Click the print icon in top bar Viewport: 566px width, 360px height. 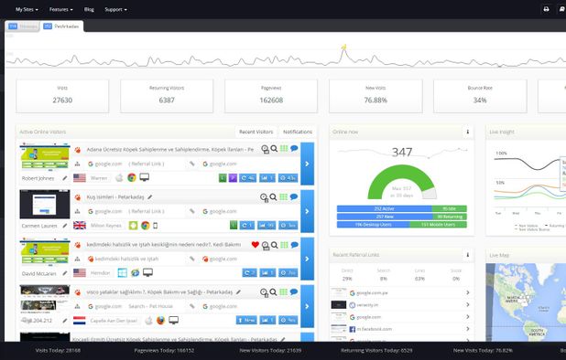[546, 9]
